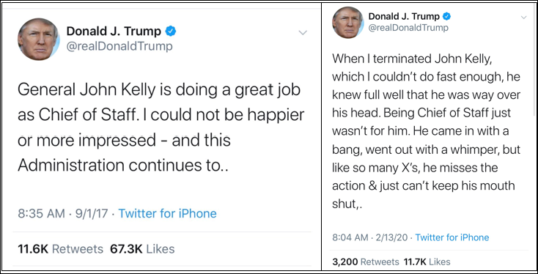538x274 pixels.
Task: View the 3,200 Retweets list
Action: tap(366, 262)
